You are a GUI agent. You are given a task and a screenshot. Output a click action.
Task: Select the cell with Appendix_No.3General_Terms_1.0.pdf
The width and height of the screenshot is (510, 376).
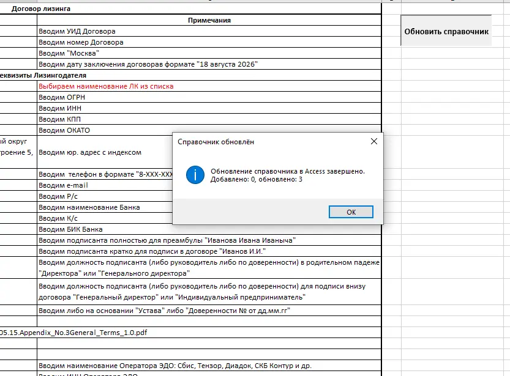(x=190, y=333)
